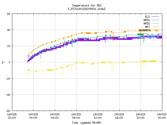The height and width of the screenshot is (125, 167).
Task: Click the x-axis label 140329 12:00
Action: click(98, 116)
